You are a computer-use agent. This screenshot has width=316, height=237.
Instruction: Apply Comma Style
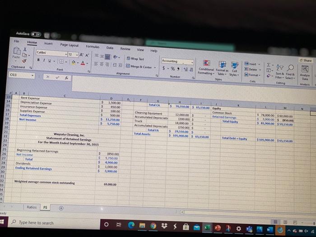tap(178, 70)
